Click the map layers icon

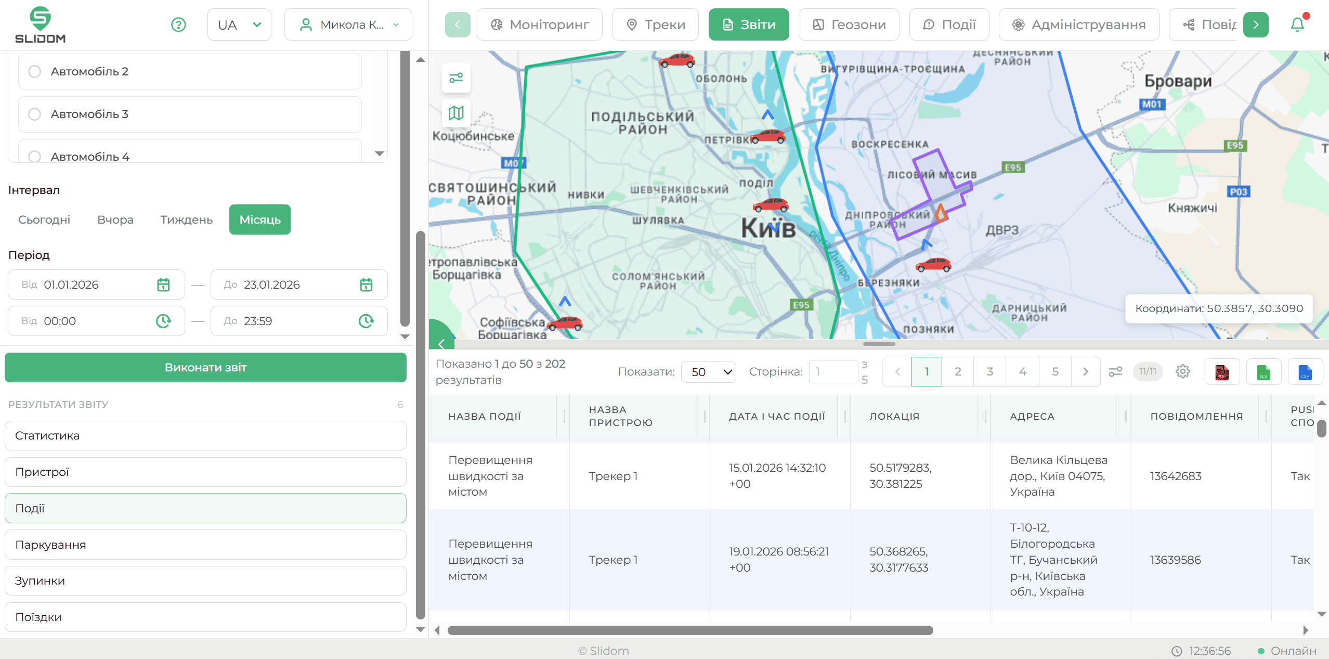[x=456, y=113]
